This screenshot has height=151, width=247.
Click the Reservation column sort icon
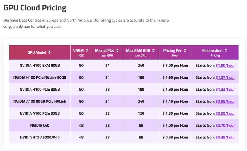[x=226, y=50]
